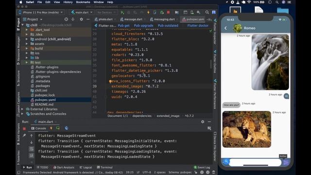Stop process via red square in Run panel
The image size is (311, 175).
(x=24, y=128)
